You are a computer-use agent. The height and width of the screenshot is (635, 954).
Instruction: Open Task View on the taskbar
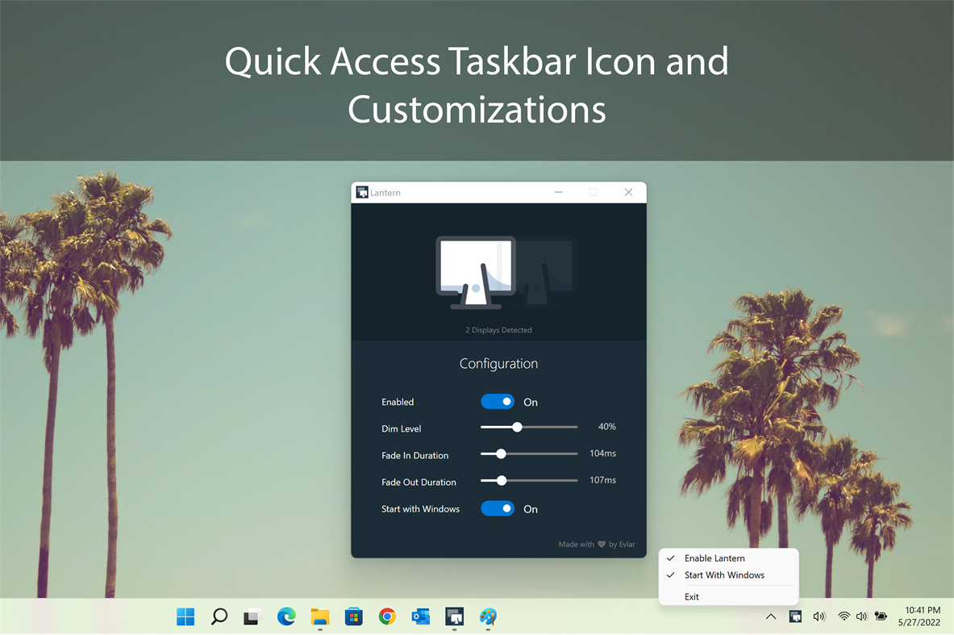(252, 616)
